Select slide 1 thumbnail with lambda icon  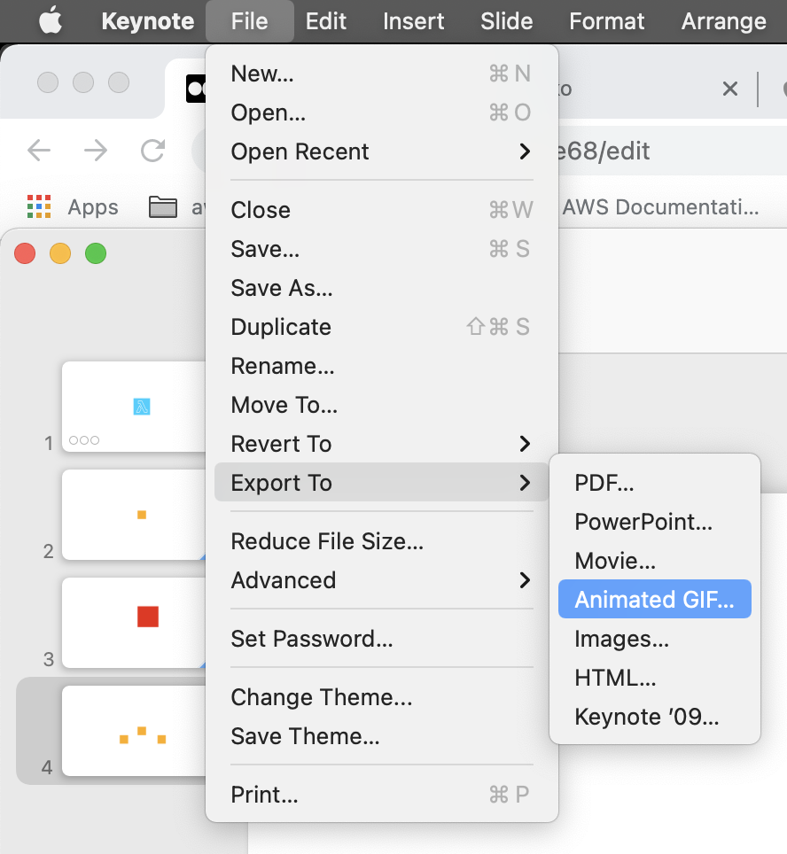tap(134, 407)
